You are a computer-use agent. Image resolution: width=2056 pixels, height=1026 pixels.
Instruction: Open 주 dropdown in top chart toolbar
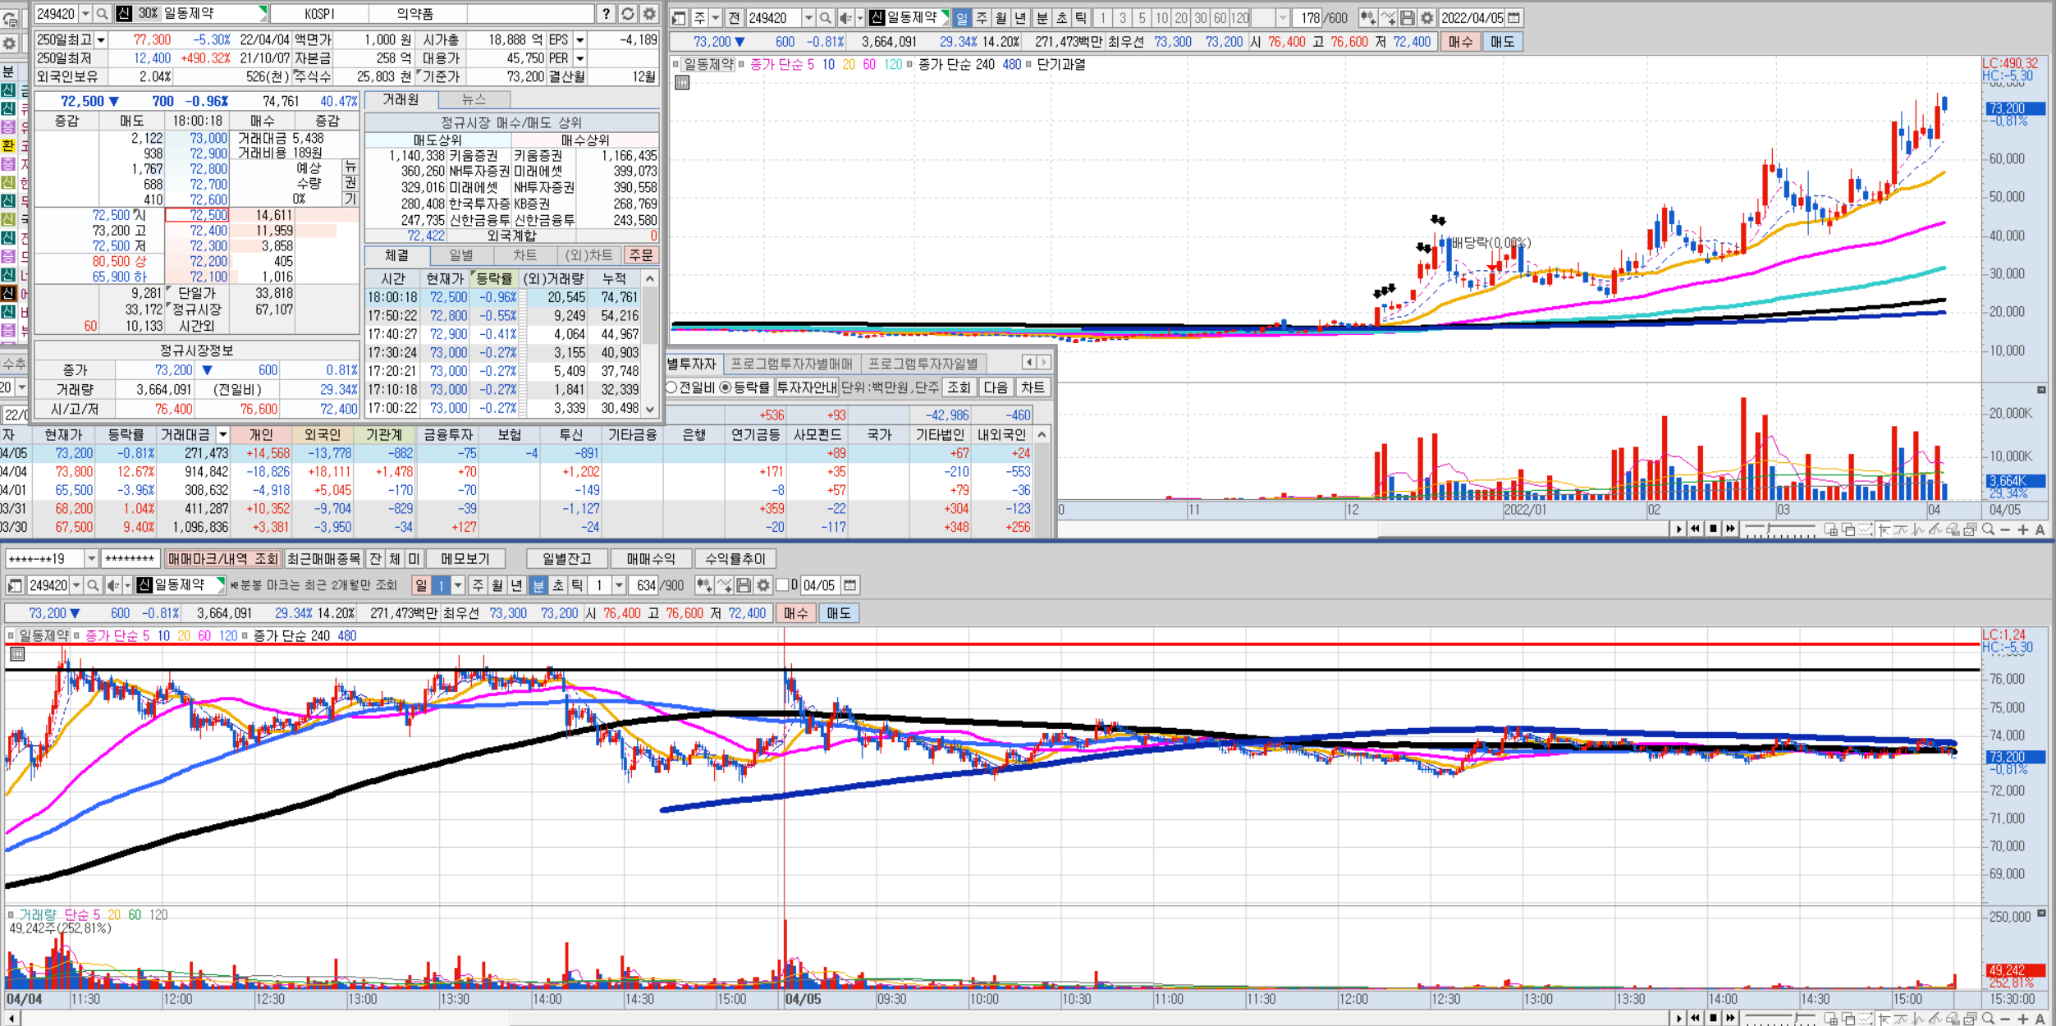[716, 18]
